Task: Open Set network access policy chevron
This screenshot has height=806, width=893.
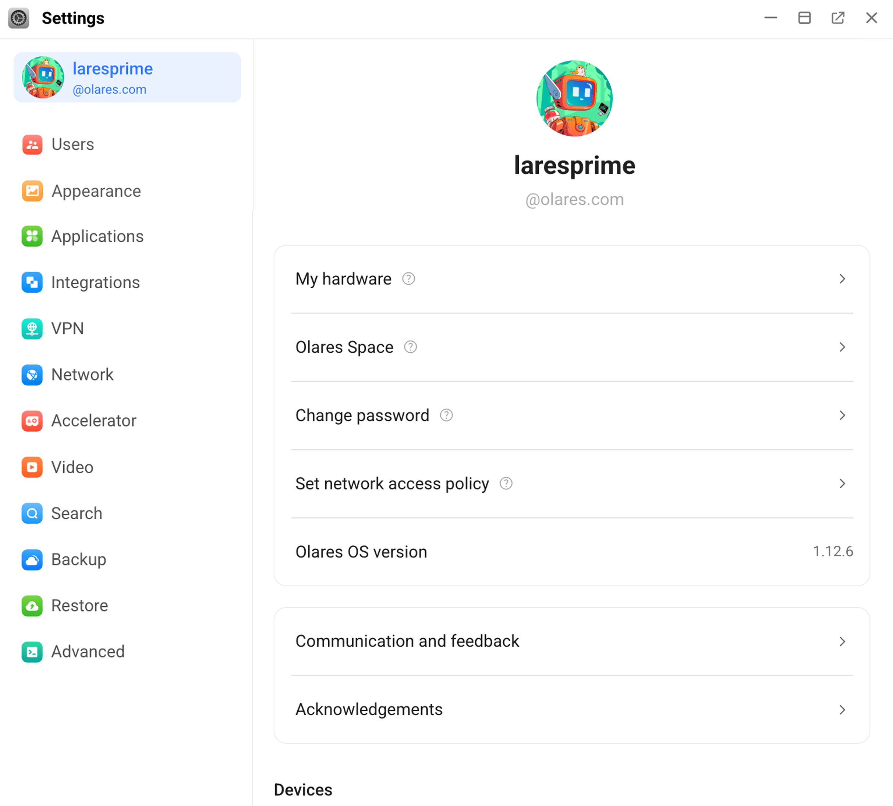Action: [842, 483]
